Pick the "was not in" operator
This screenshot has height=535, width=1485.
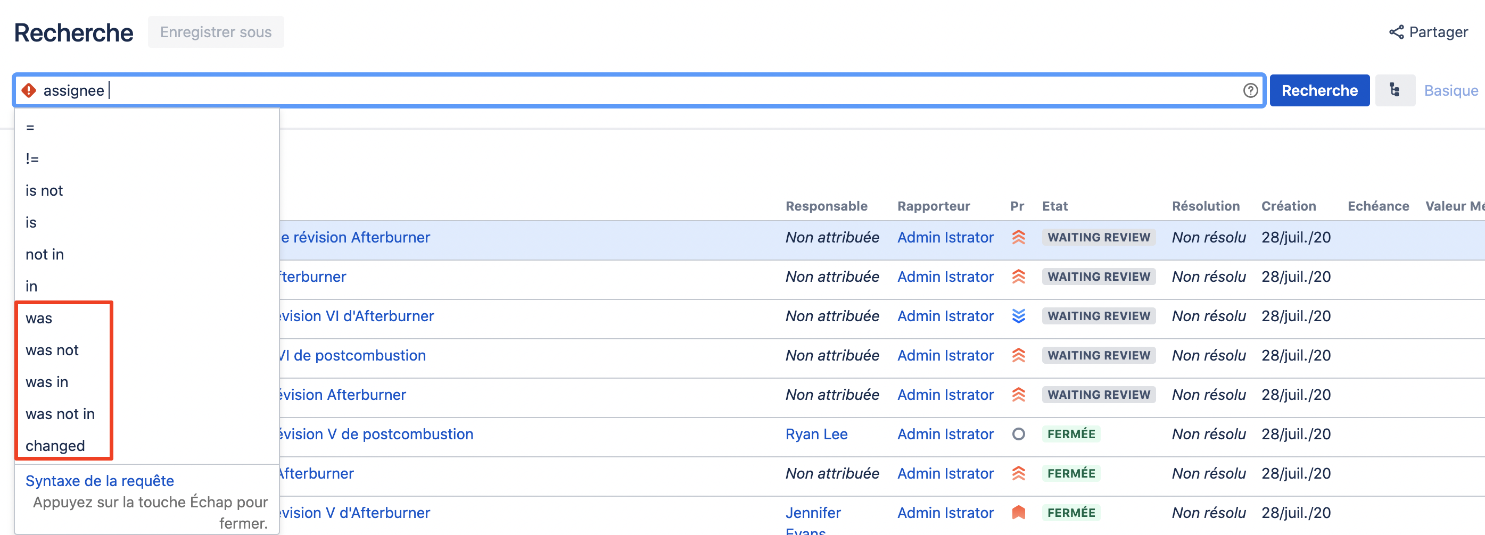click(x=60, y=414)
